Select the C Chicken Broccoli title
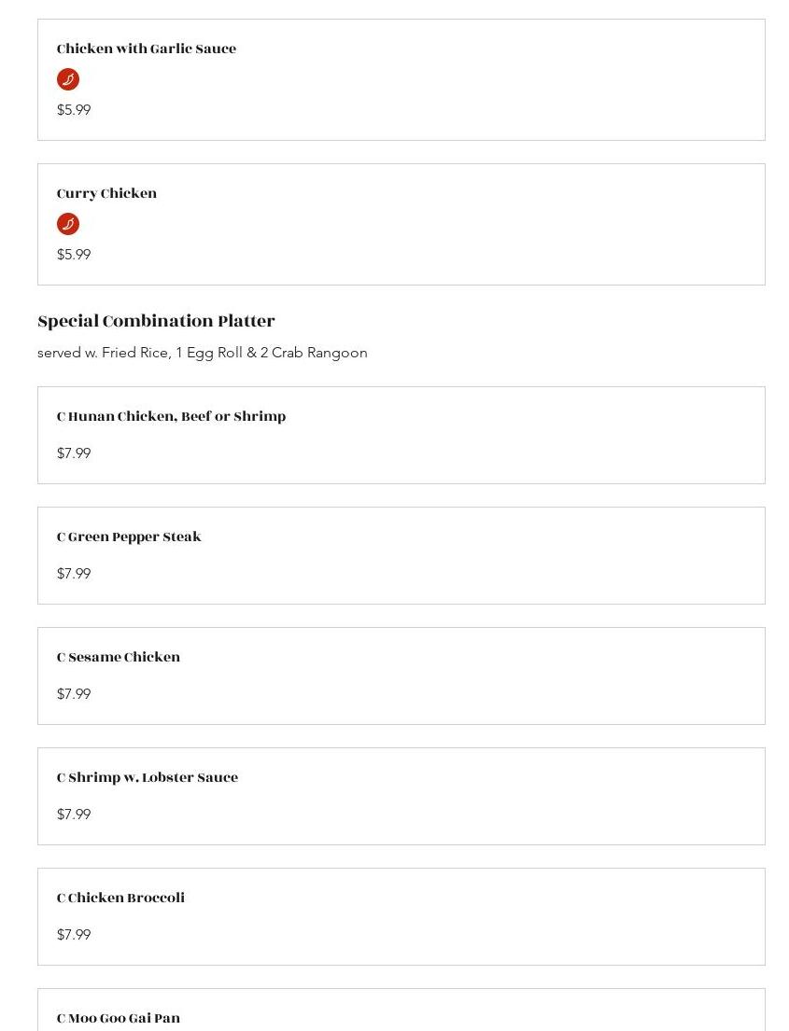 (120, 898)
